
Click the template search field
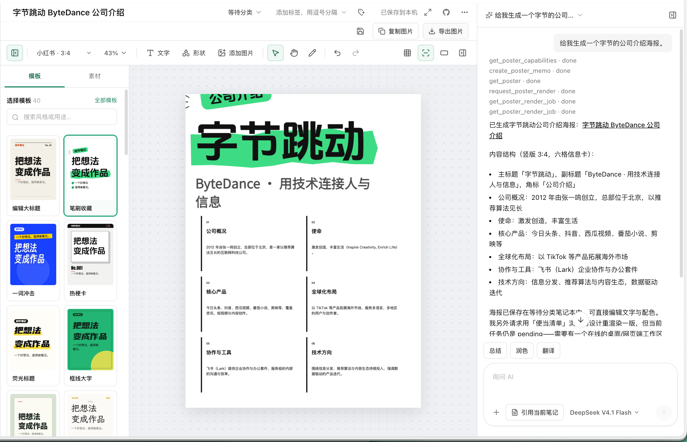point(62,117)
